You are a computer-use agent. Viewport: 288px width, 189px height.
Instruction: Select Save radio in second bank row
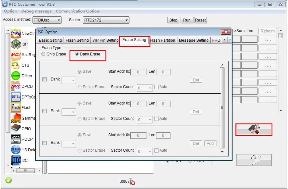point(79,103)
